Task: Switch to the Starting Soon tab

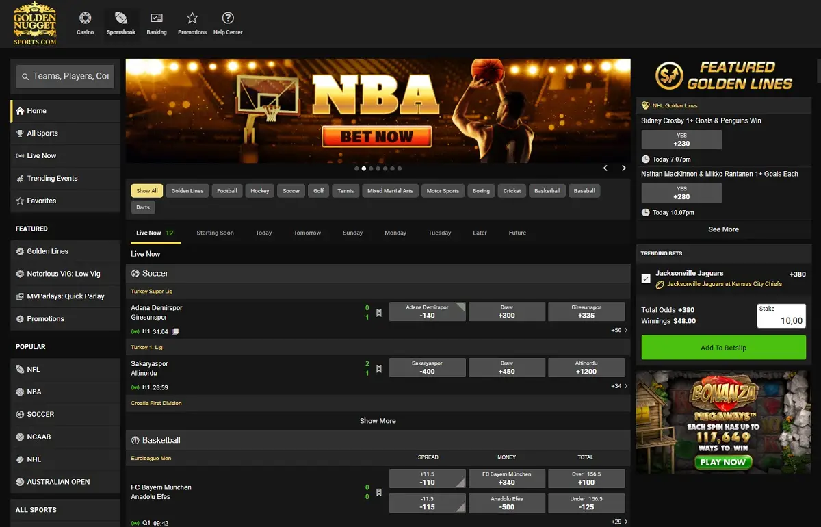Action: point(215,233)
